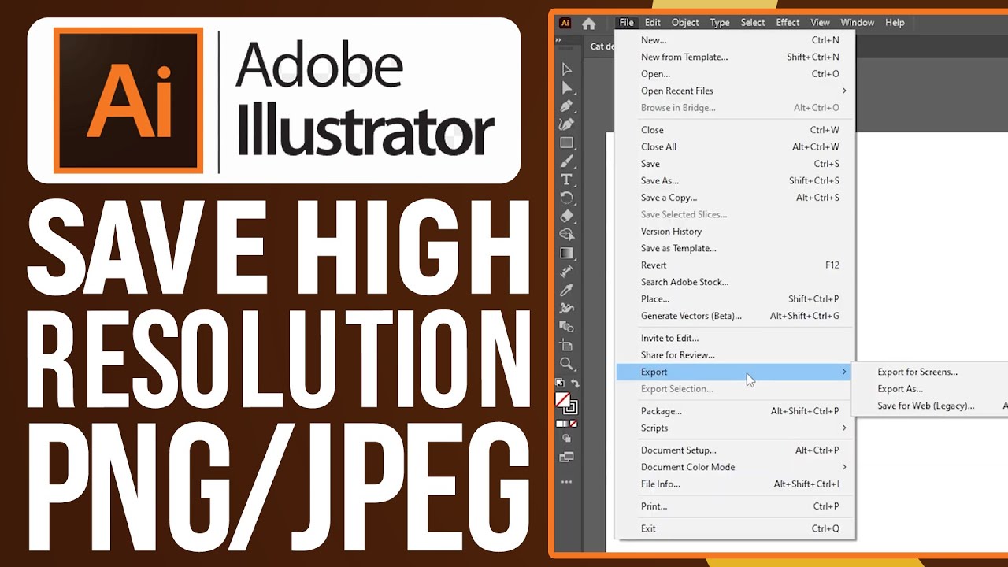Open the Window menu
The height and width of the screenshot is (567, 1008).
(858, 23)
